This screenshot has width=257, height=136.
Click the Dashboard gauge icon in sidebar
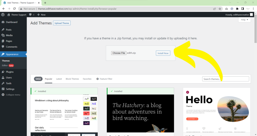click(x=3, y=22)
